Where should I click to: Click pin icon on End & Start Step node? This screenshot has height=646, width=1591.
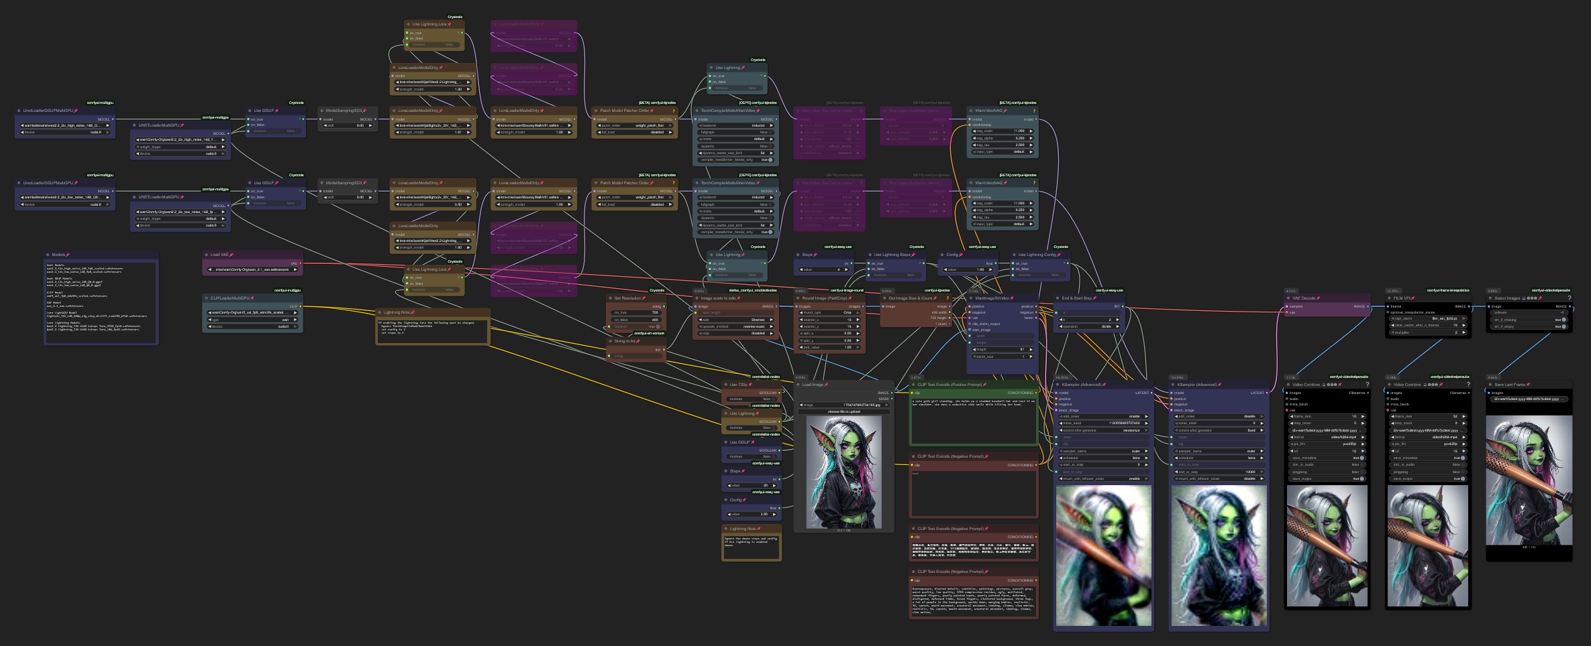click(1095, 298)
